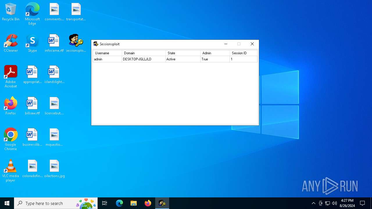Click the Sessionsploit taskbar button
This screenshot has height=209, width=372.
tap(162, 203)
